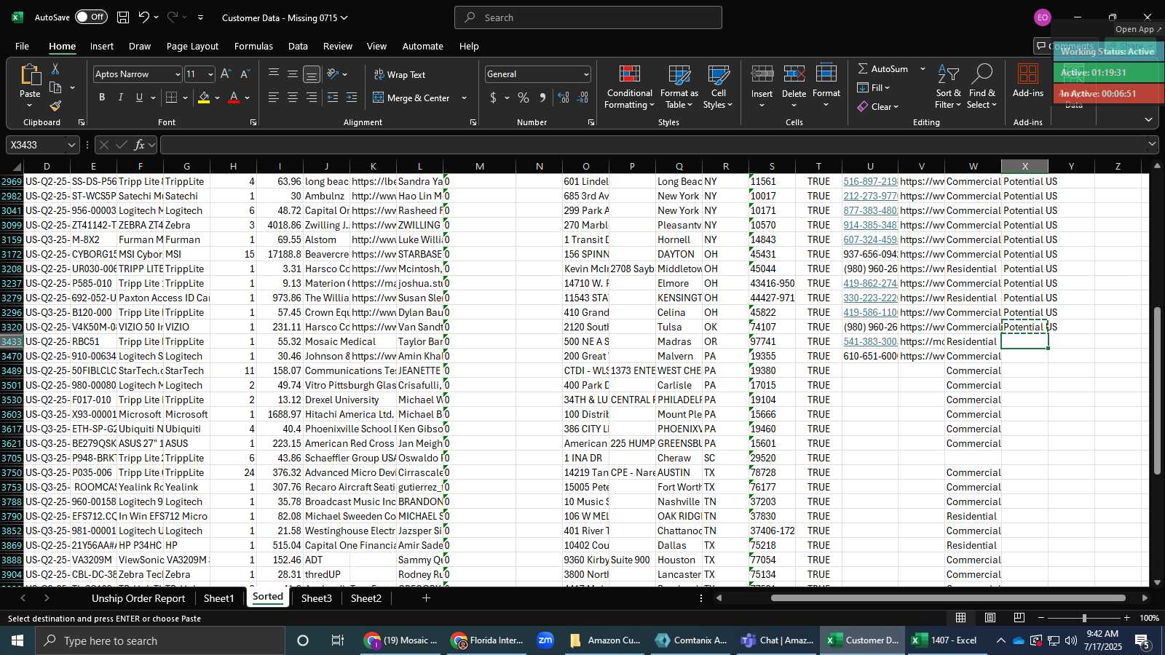
Task: Toggle AutoSave switch off/on
Action: tap(91, 17)
